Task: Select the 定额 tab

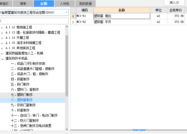Action: (x=44, y=4)
